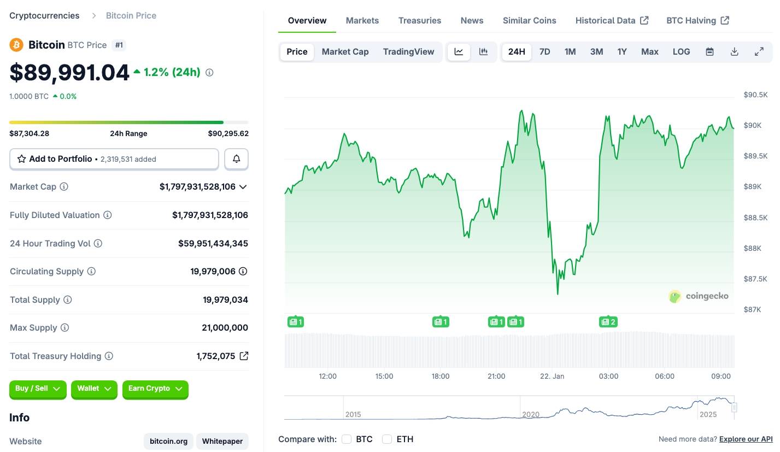
Task: Click the news marker labeled 2
Action: click(x=608, y=322)
